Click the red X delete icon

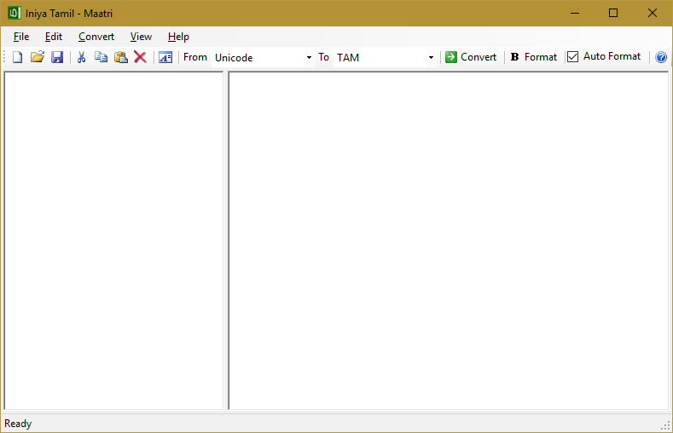tap(141, 57)
